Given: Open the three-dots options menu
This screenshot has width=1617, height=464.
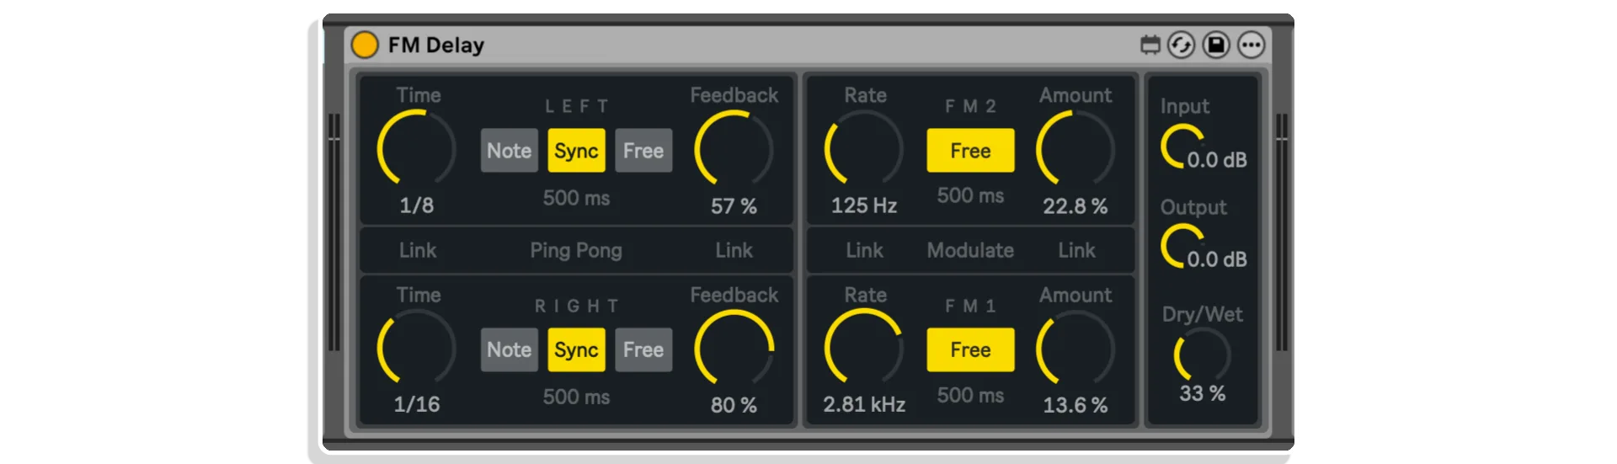Looking at the screenshot, I should tap(1251, 45).
